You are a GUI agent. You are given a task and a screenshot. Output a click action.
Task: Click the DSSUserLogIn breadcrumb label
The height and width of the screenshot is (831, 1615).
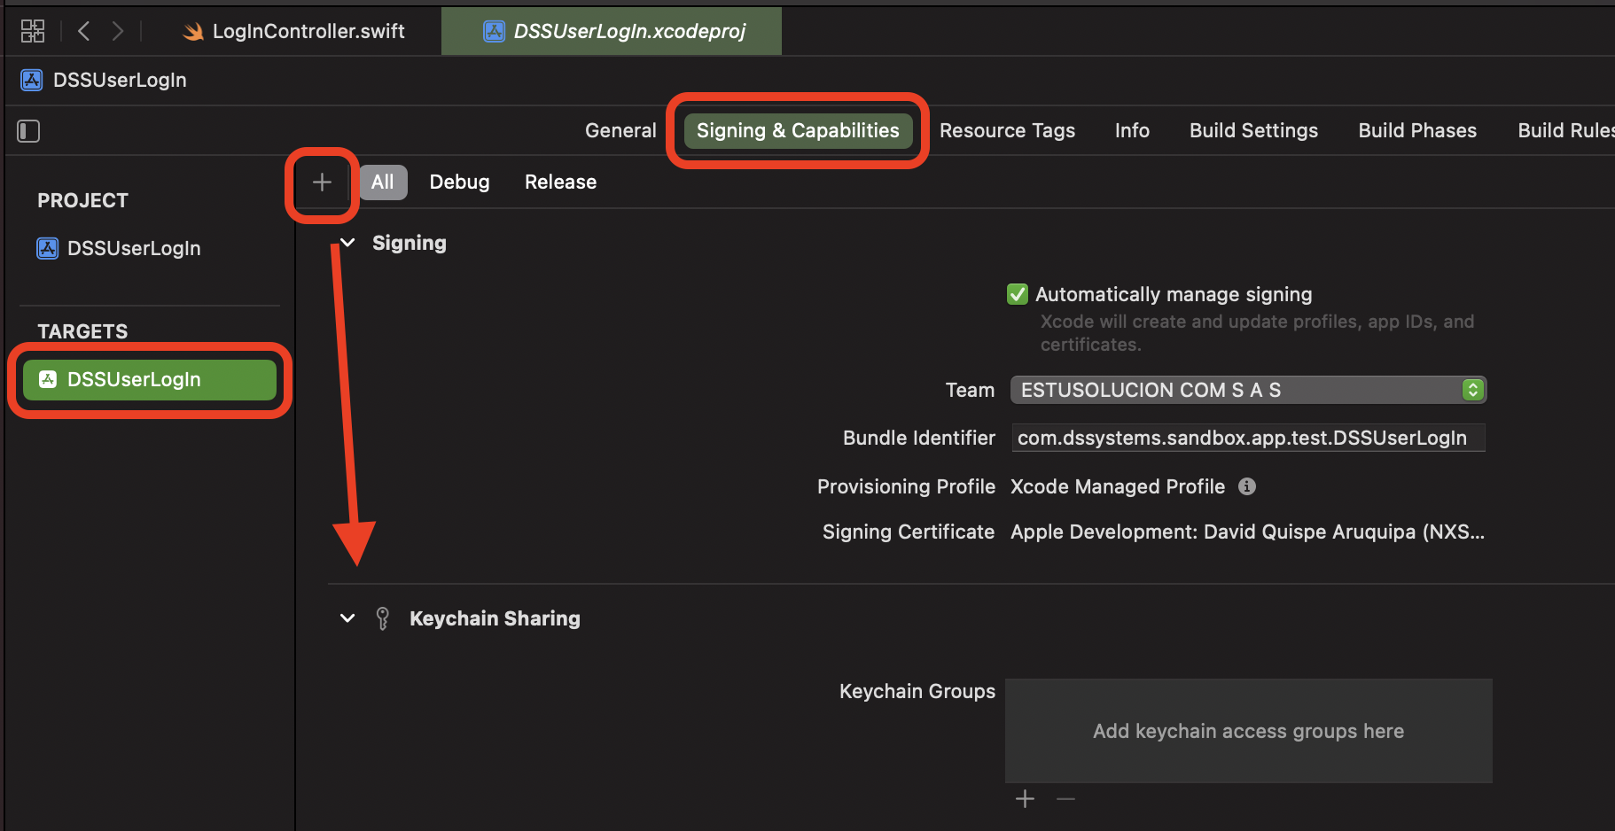[120, 80]
